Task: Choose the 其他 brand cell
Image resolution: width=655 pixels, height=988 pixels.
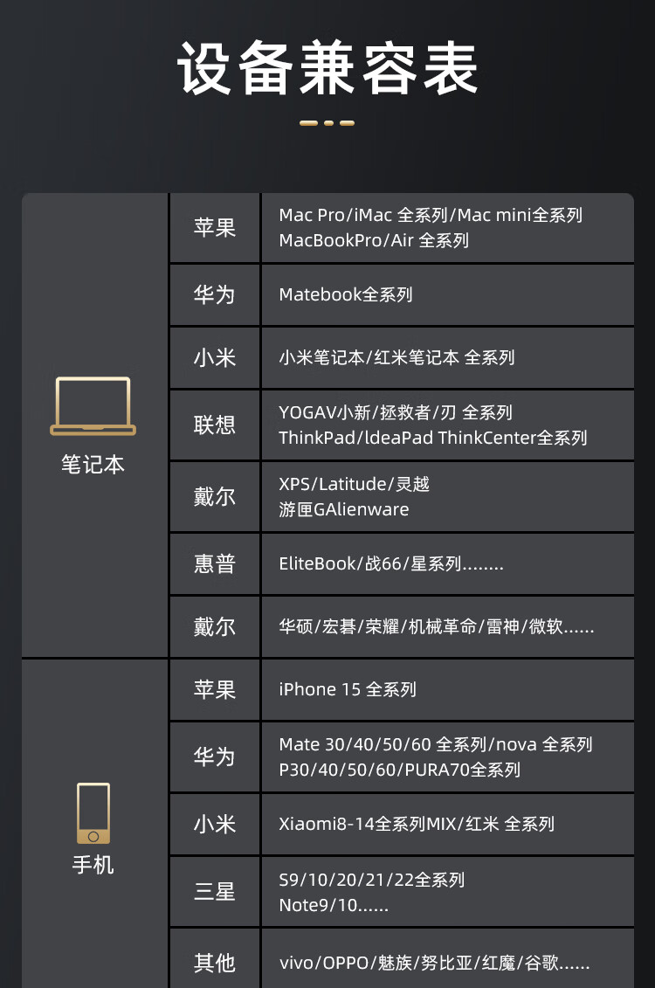Action: point(215,963)
